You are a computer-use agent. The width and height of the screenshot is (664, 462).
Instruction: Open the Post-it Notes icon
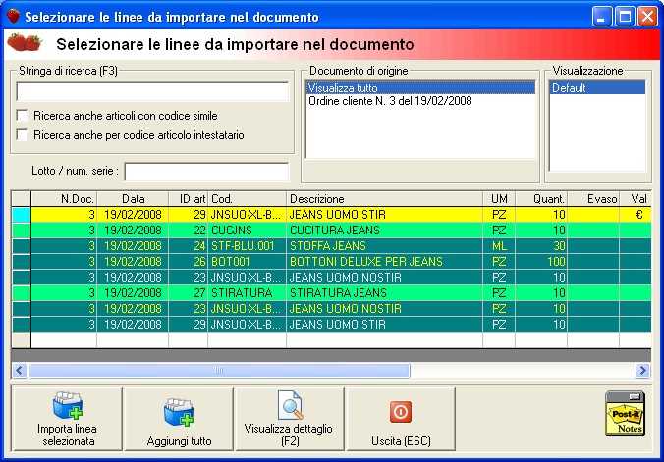625,413
